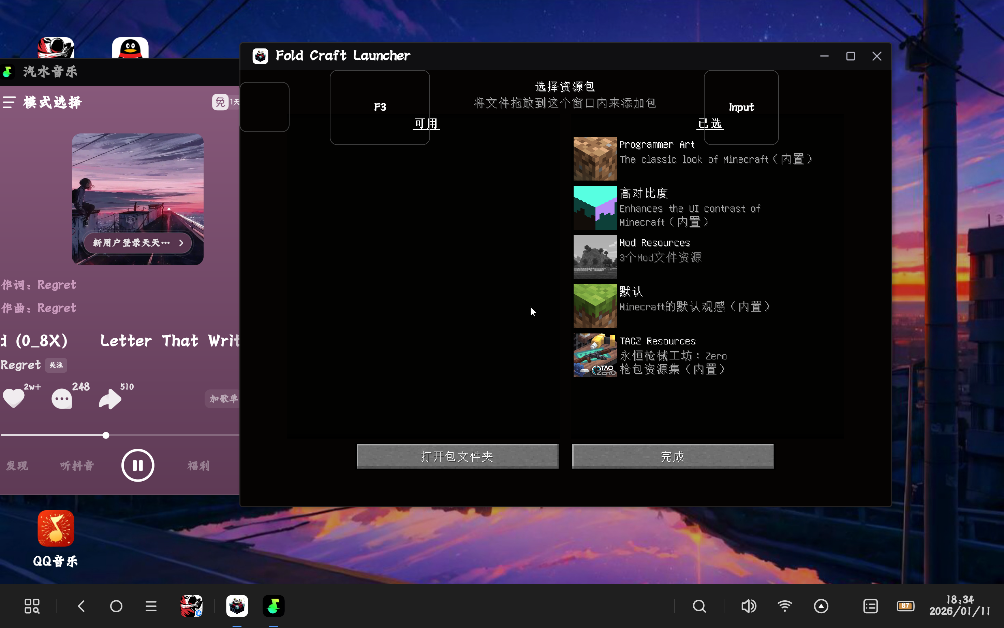Toggle the 关注 follow badge next to Regret
This screenshot has width=1004, height=628.
pos(56,365)
